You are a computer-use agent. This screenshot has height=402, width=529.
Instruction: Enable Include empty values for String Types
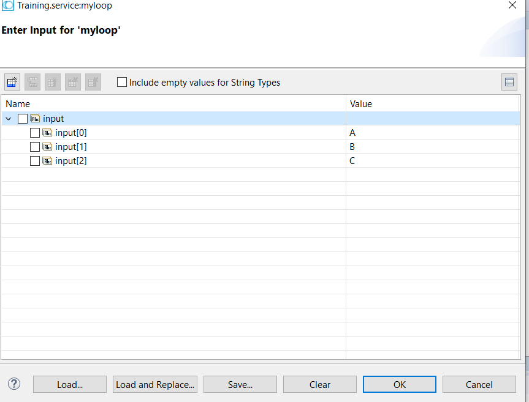122,82
